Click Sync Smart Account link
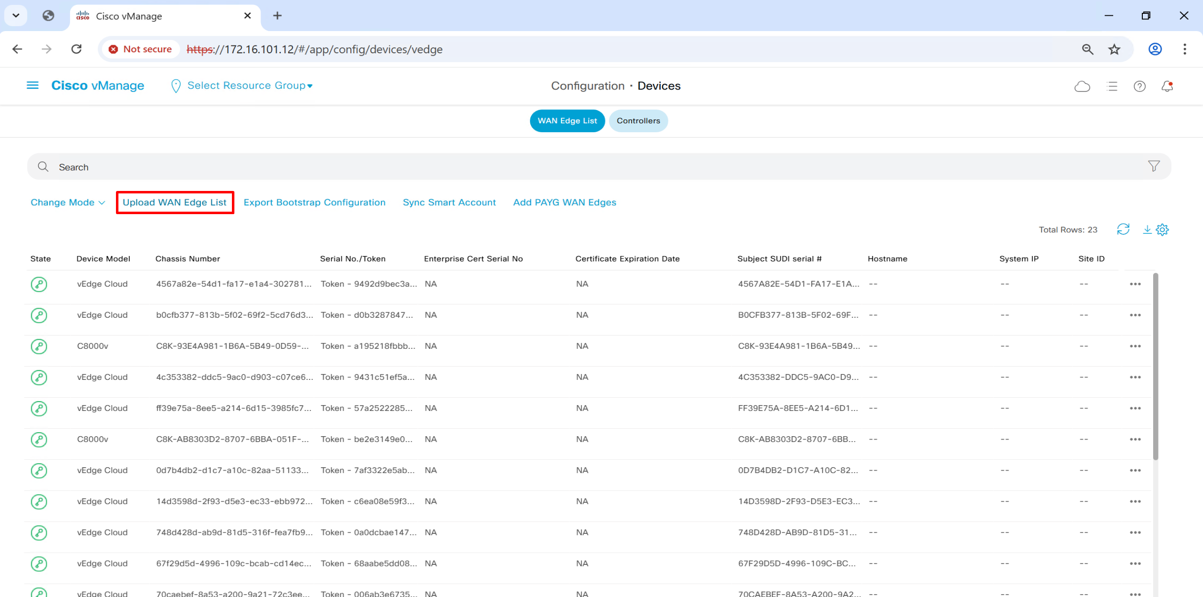Screen dimensions: 1203x597 tap(449, 202)
